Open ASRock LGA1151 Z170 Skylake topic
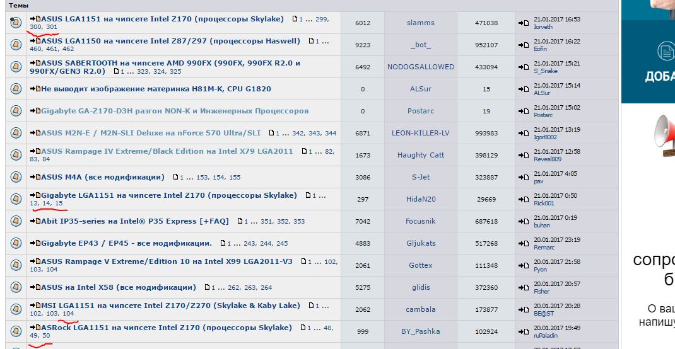Screen dimensions: 675x349 [x=166, y=328]
